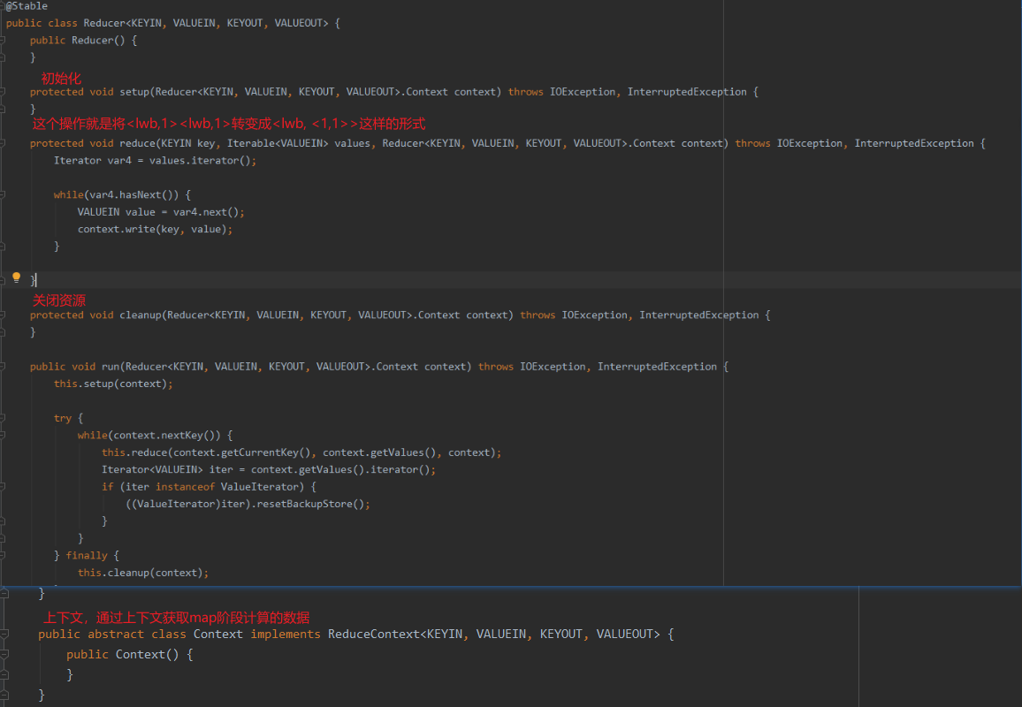1022x707 pixels.
Task: Click the cleanup method name in its declaration
Action: [141, 315]
